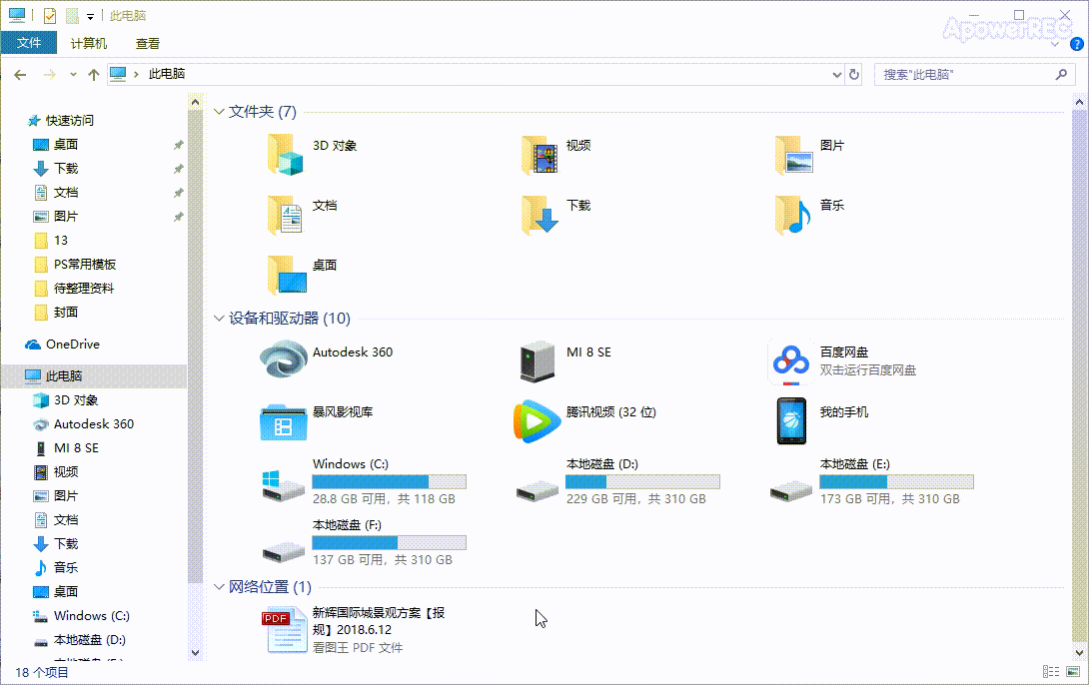Screen dimensions: 1089x685
Task: Select the Autodesk 360 device icon
Action: [284, 358]
